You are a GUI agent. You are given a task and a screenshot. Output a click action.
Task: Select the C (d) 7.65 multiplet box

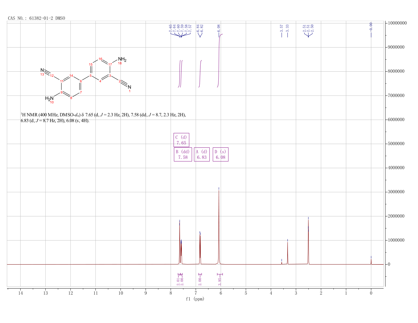click(x=181, y=140)
